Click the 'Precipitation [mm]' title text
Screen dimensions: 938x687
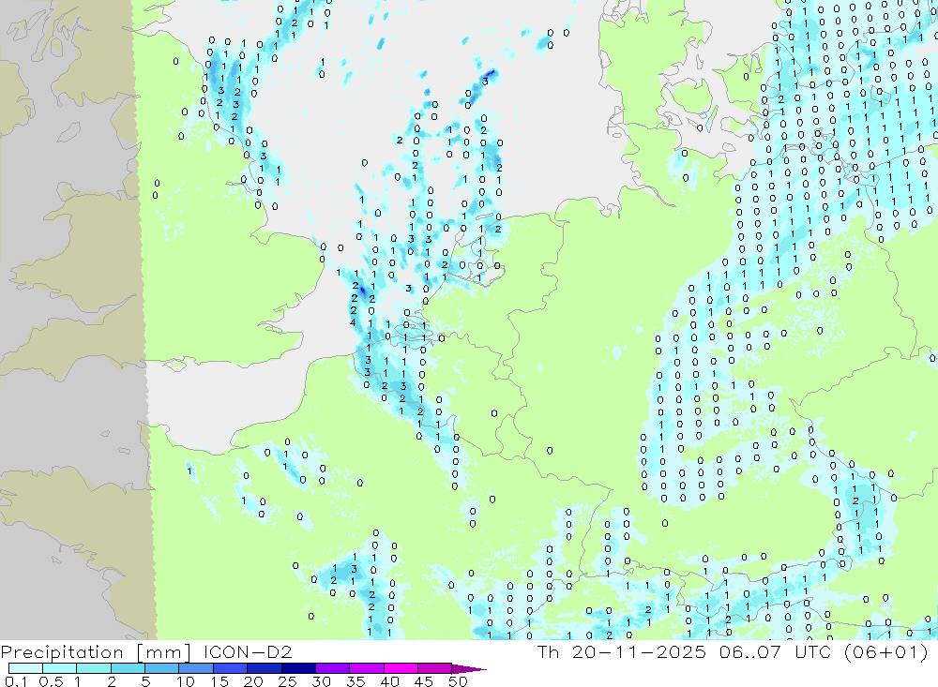(97, 651)
